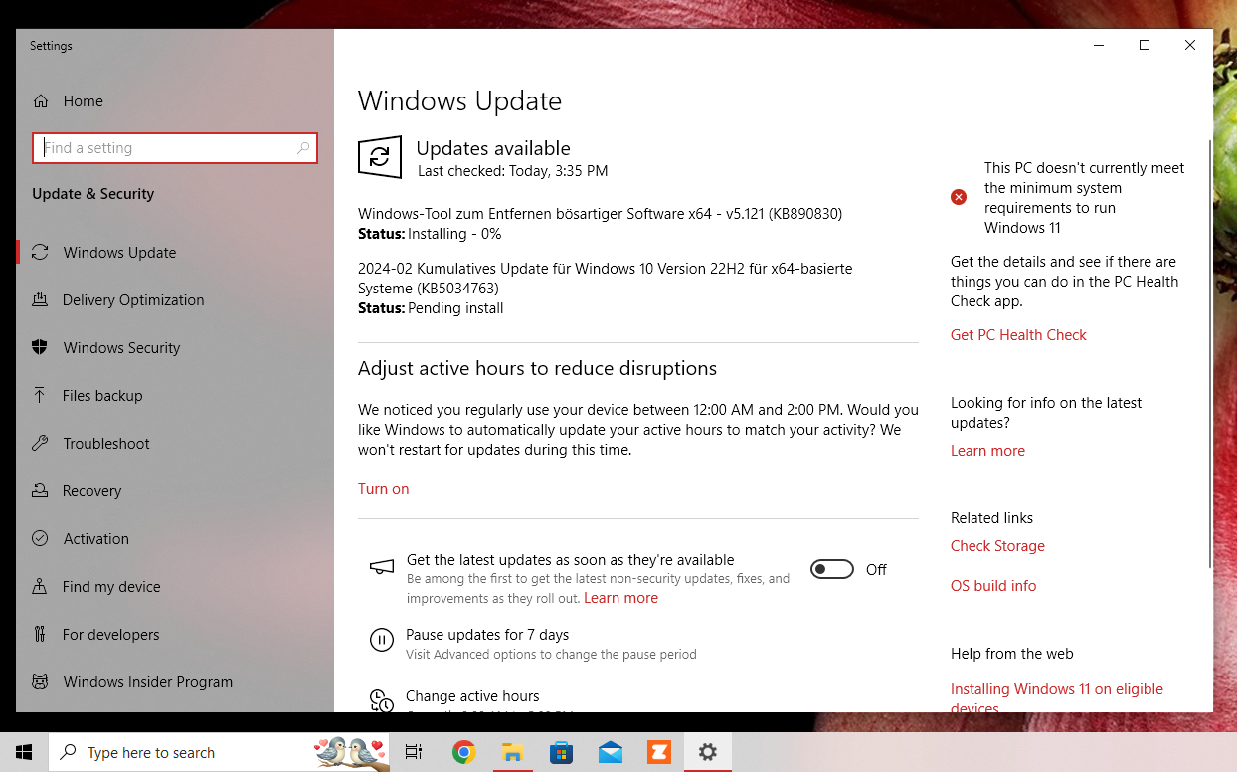Click Installing Windows 11 on eligible devices link
This screenshot has height=772, width=1237.
(x=1057, y=698)
